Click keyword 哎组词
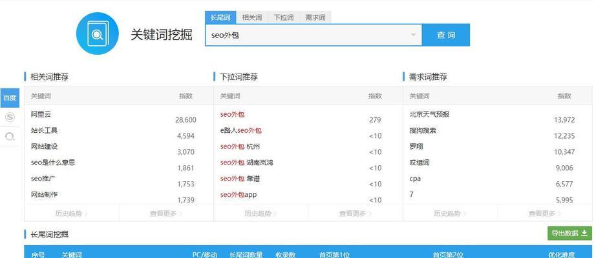The image size is (594, 258). tap(419, 163)
